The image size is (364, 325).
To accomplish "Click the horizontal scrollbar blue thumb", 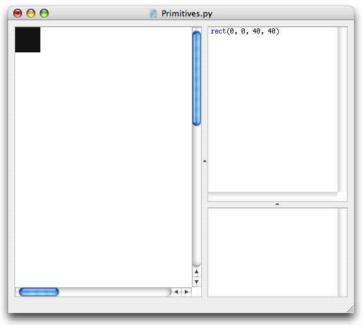I will (x=38, y=292).
